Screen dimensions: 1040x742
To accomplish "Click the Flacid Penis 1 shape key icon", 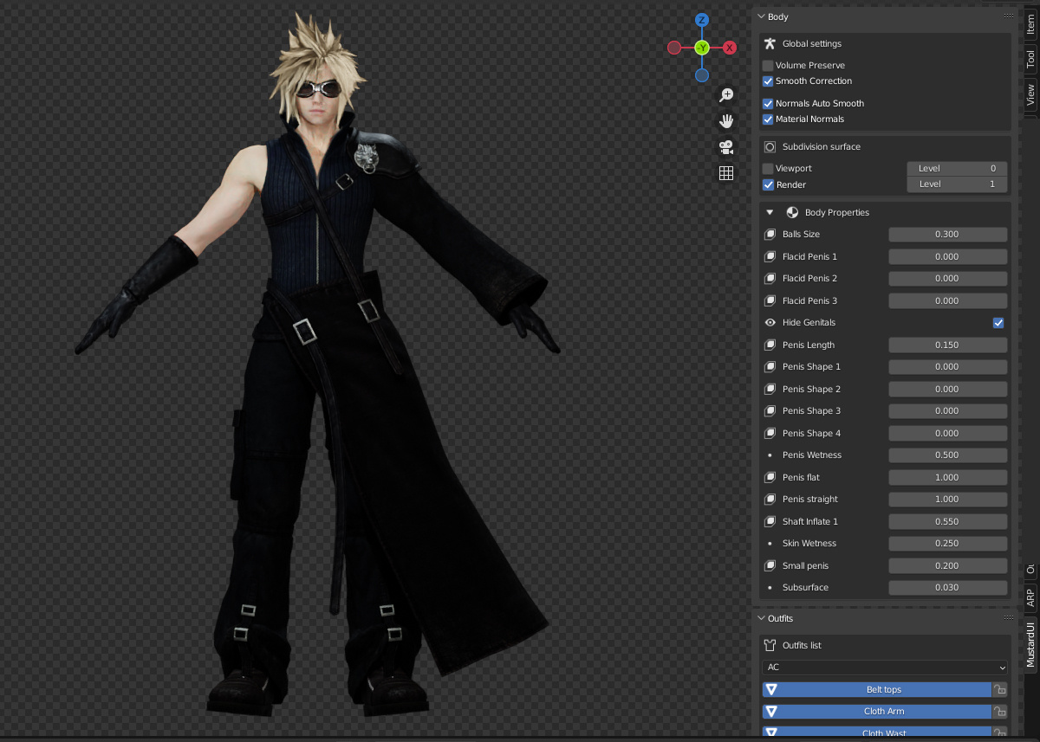I will click(770, 256).
